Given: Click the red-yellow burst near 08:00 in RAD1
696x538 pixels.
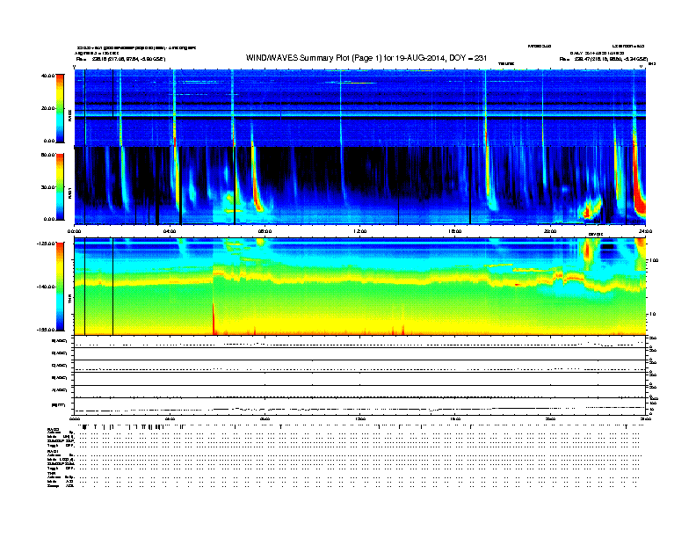Looking at the screenshot, I should [257, 186].
